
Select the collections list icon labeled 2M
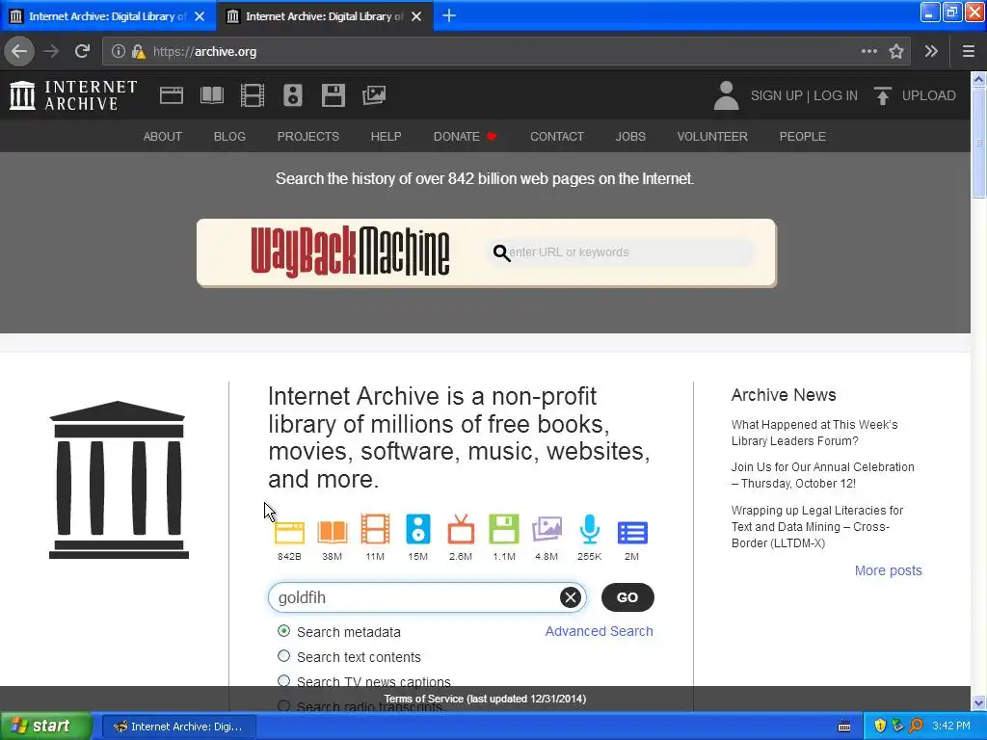(632, 532)
